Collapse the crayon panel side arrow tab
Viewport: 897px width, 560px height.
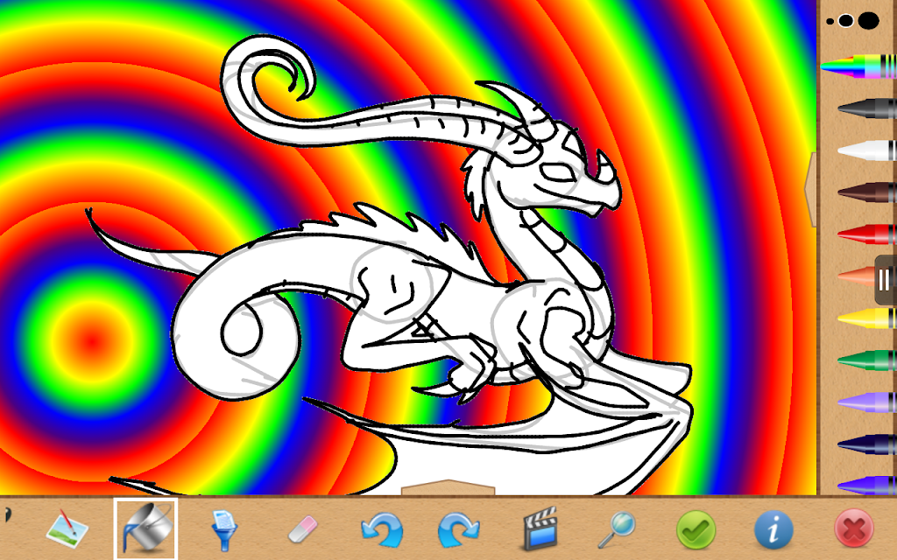point(810,189)
